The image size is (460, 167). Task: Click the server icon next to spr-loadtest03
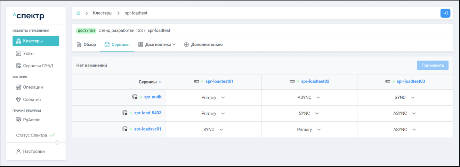(x=388, y=81)
